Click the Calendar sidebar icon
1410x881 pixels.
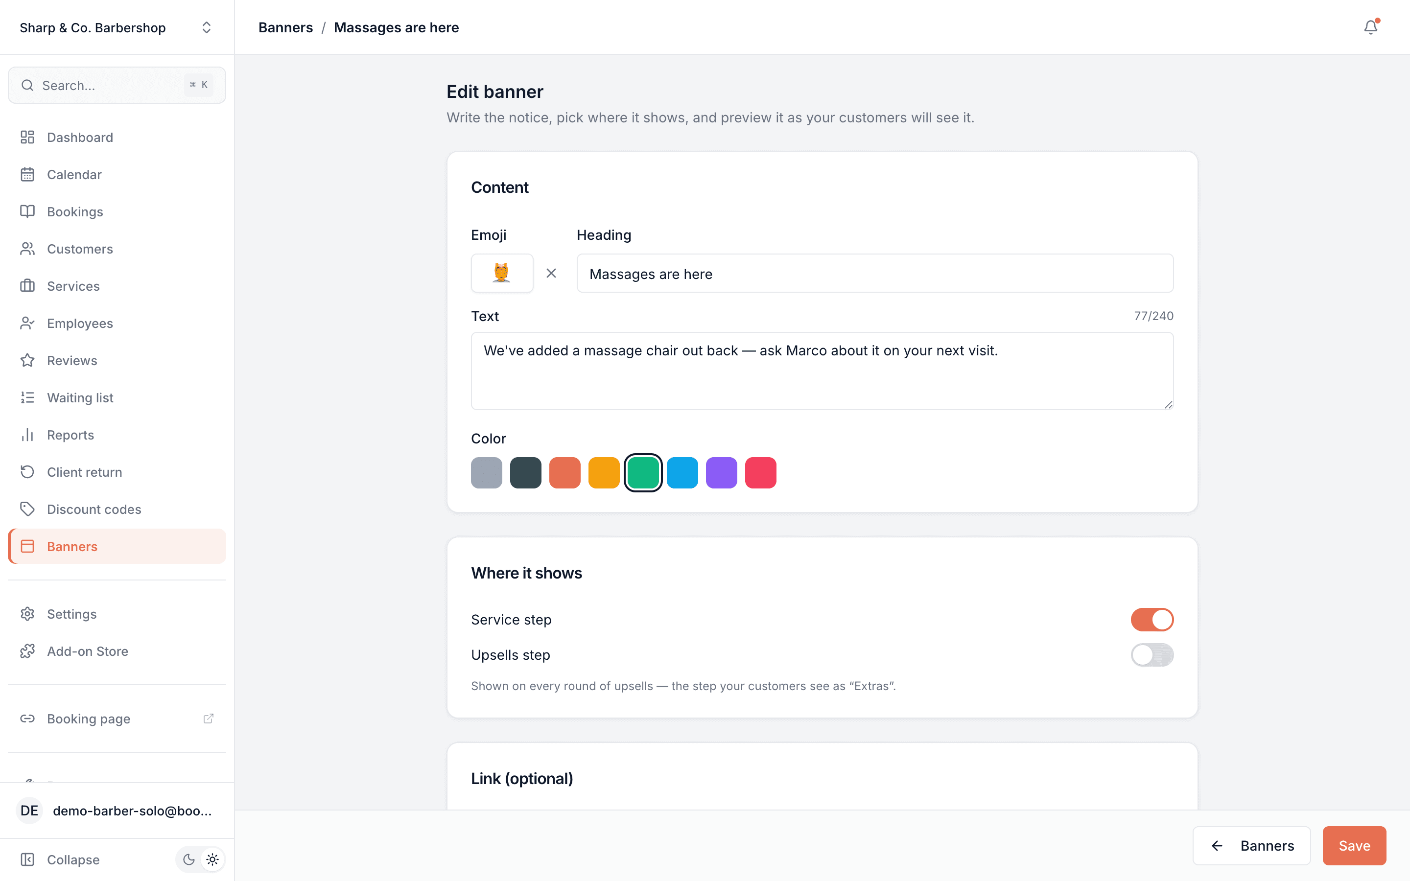pyautogui.click(x=27, y=174)
